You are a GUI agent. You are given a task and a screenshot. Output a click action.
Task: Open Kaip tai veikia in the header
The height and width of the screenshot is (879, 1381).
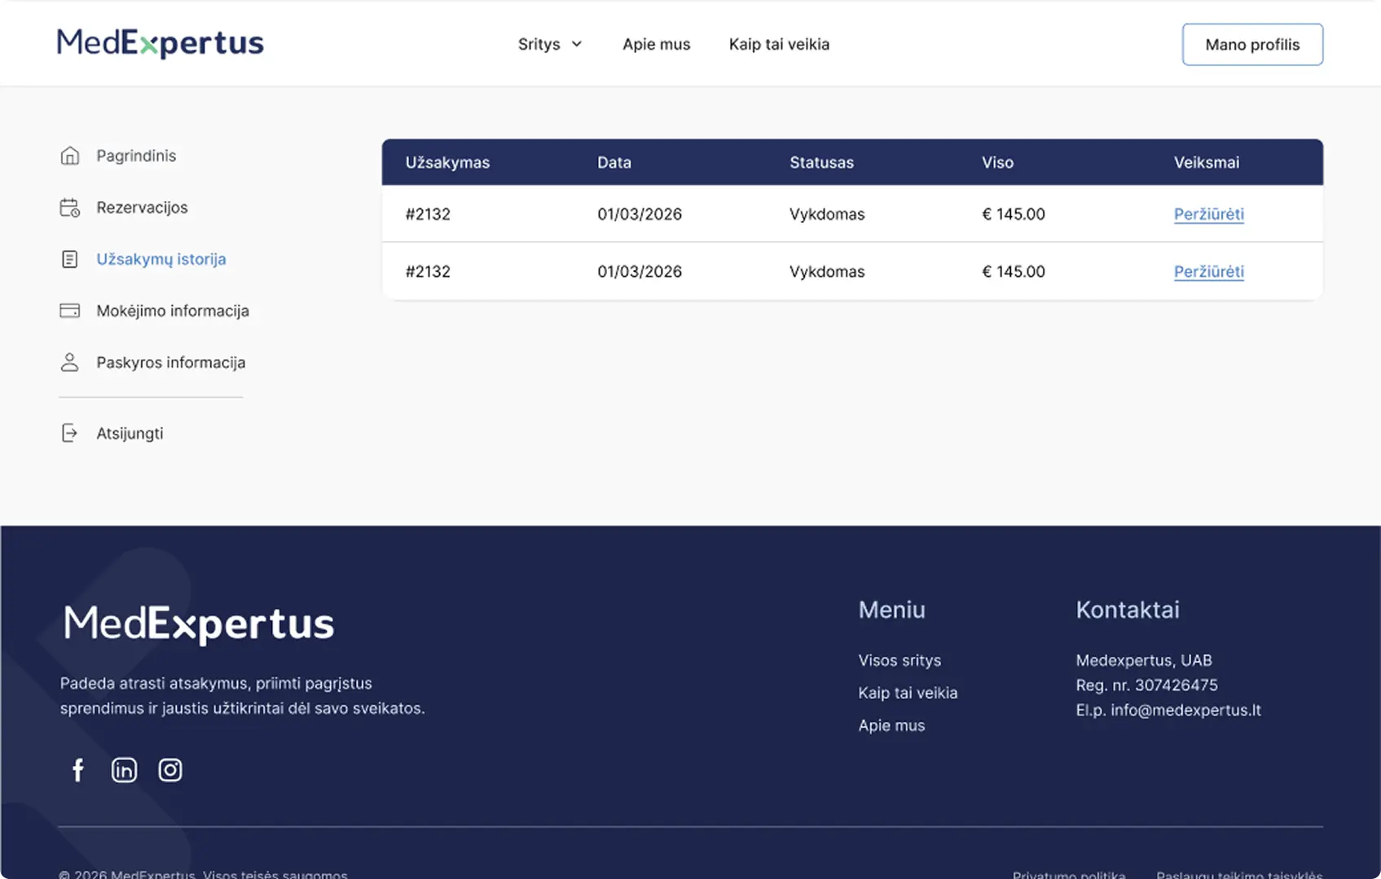tap(779, 44)
